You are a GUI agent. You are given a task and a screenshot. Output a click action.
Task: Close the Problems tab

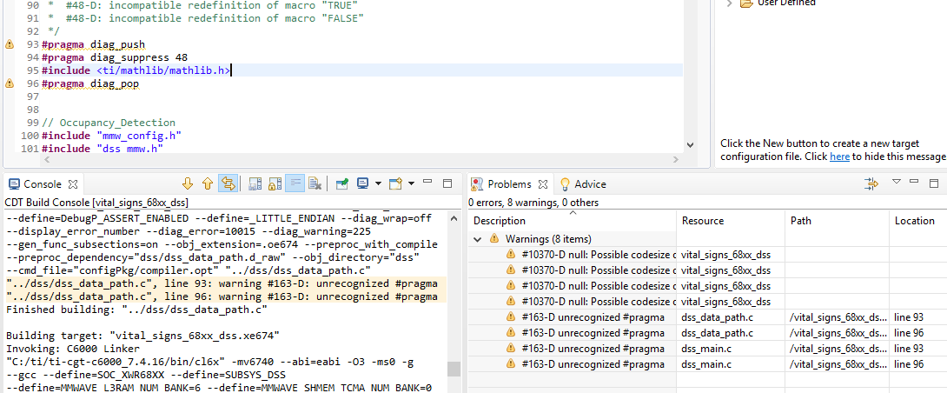click(542, 184)
